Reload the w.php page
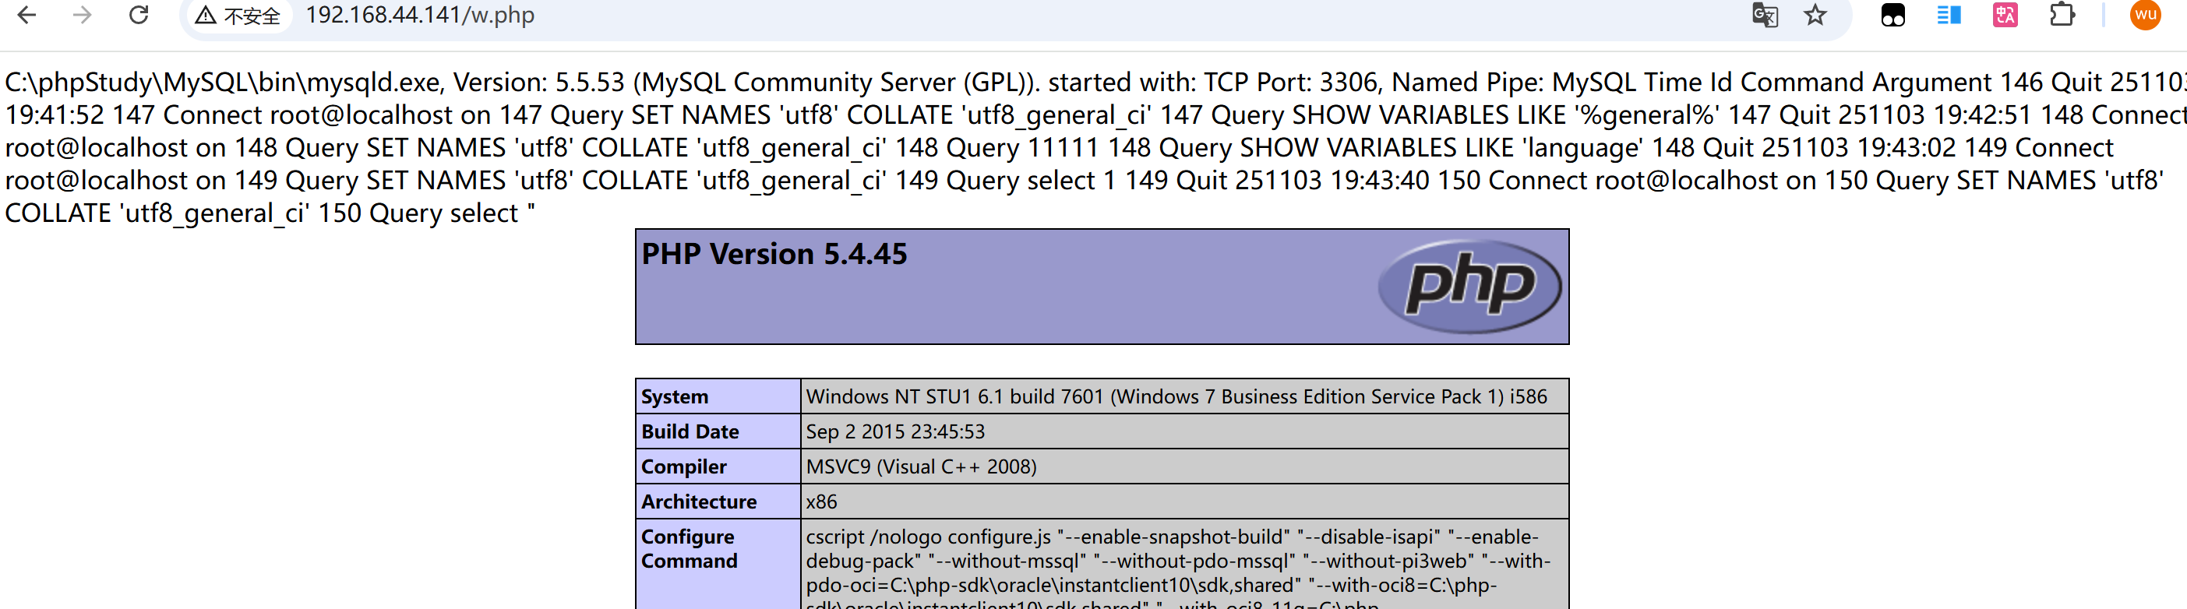Viewport: 2187px width, 609px height. click(139, 16)
